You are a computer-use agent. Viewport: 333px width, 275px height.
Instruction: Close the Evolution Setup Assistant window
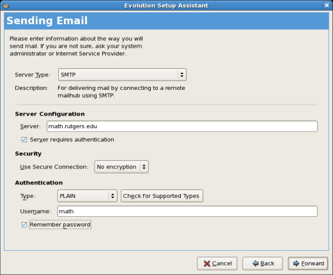pyautogui.click(x=327, y=5)
